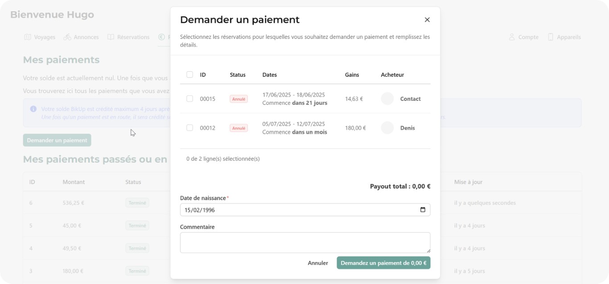609x284 pixels.
Task: Click the Annuler button
Action: tap(317, 263)
